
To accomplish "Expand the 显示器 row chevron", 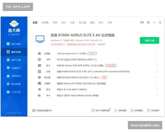I will (x=157, y=78).
